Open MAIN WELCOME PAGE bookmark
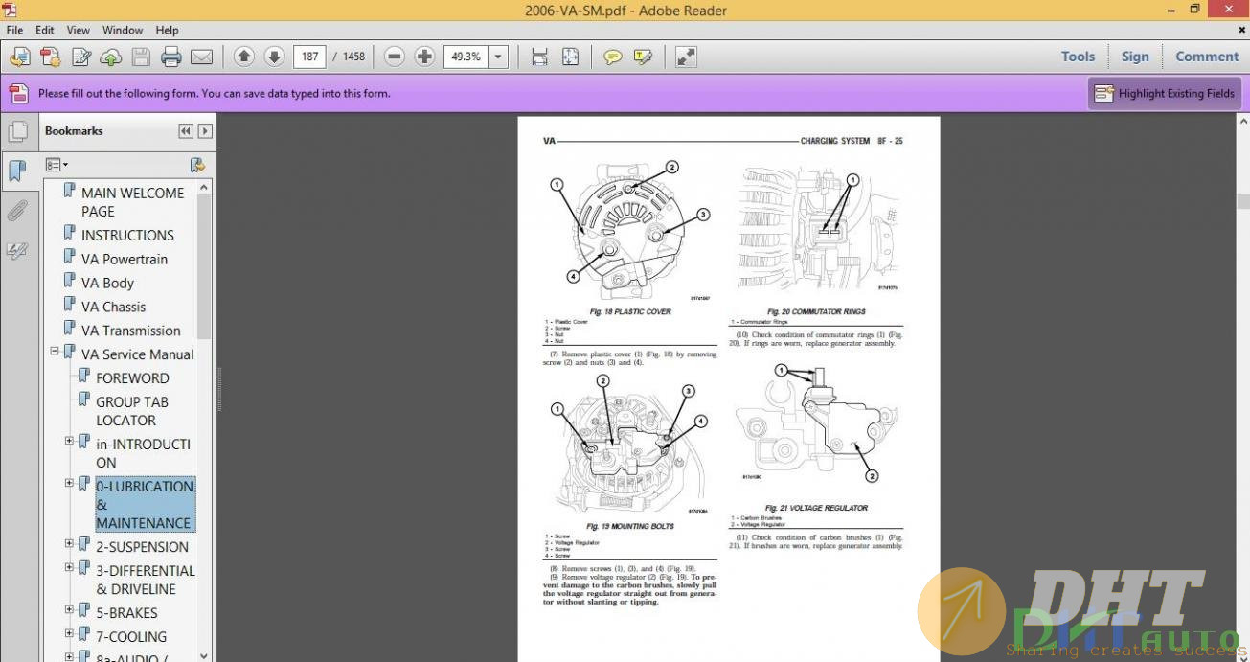This screenshot has width=1250, height=662. coord(132,202)
